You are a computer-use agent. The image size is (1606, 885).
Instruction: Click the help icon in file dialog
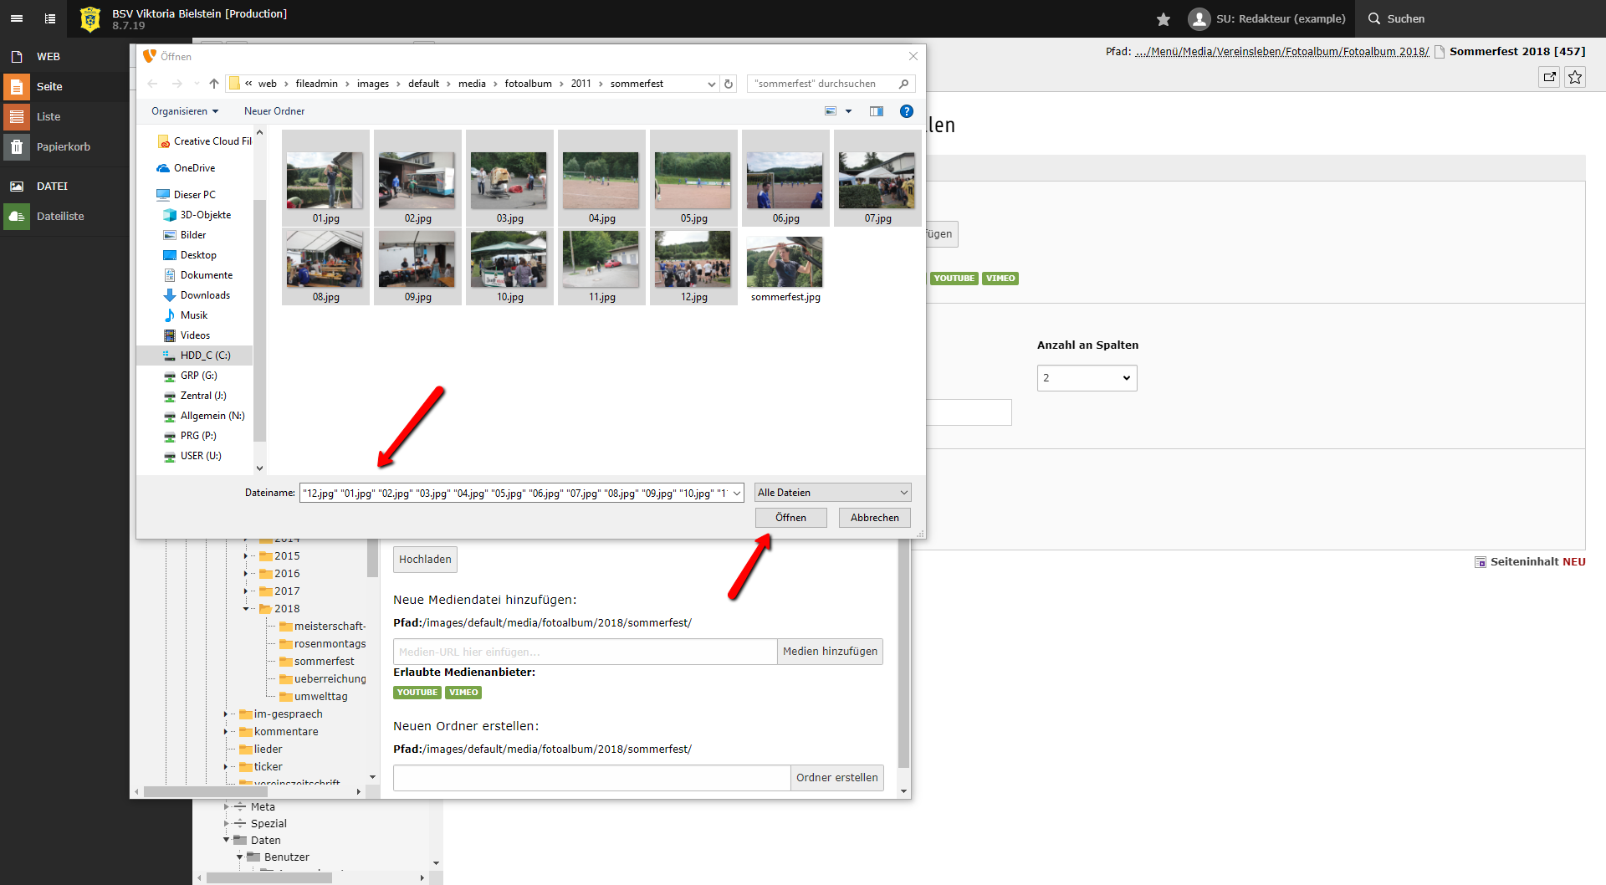click(906, 111)
